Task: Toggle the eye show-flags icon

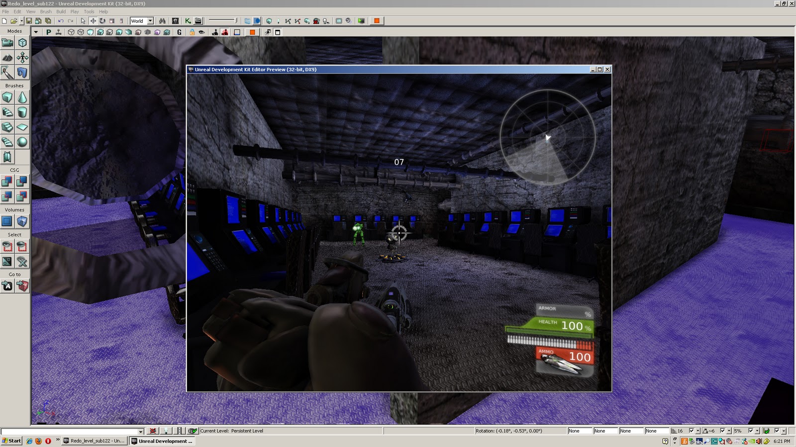Action: coord(201,32)
